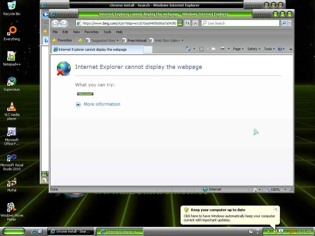Select the MyPal desktop icon
The height and width of the screenshot is (236, 315).
pyautogui.click(x=12, y=185)
